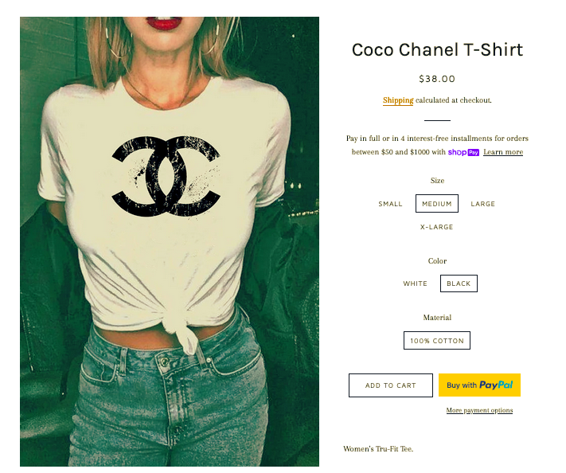Click the Women's Tru-Fit Tee description
The image size is (566, 473).
(378, 449)
